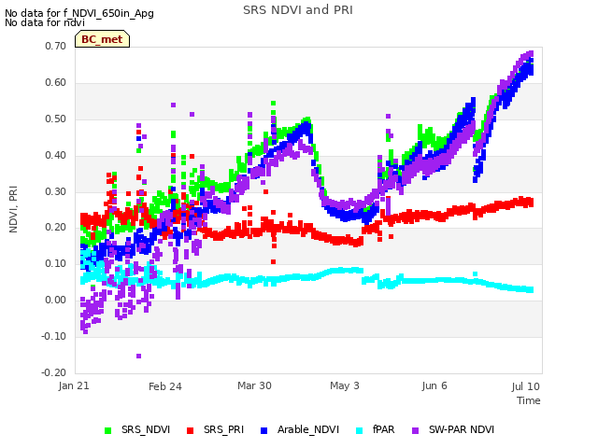
Task: Click the chart title SRS NDVI and PRI
Action: pos(298,10)
